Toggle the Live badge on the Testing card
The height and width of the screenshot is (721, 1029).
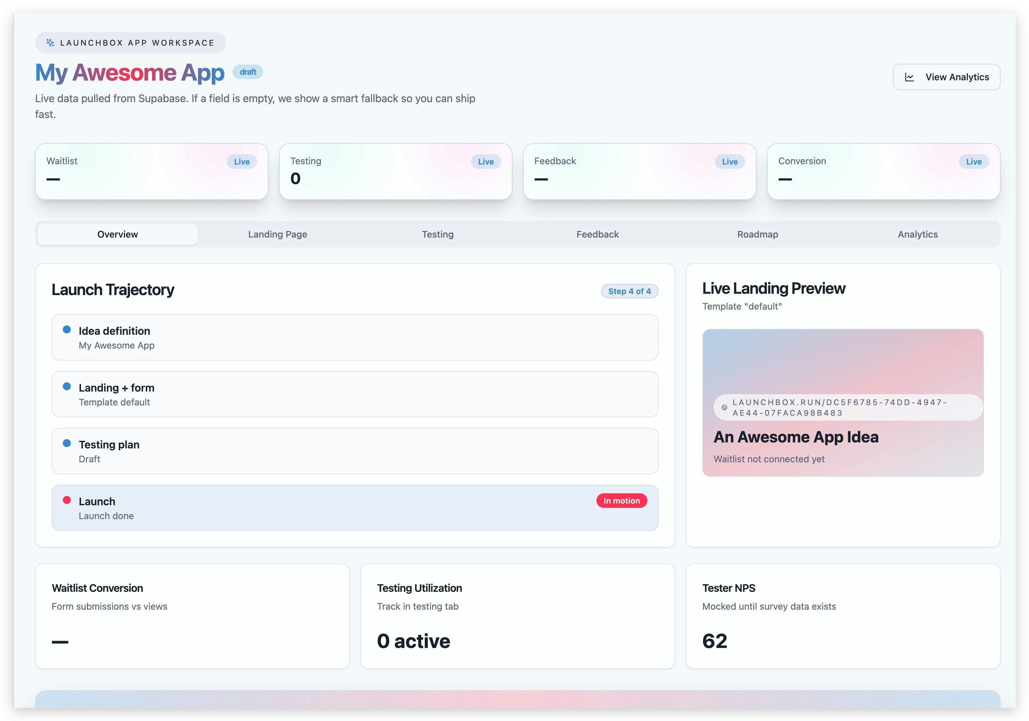(486, 162)
